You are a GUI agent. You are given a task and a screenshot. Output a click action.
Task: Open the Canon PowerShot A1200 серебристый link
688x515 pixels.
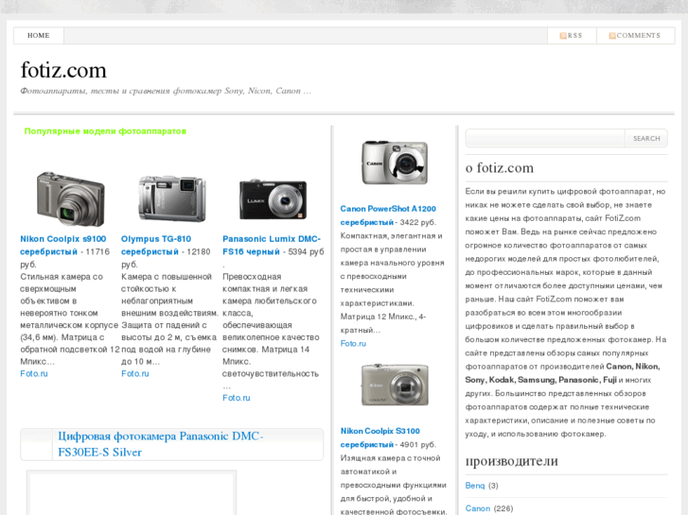pyautogui.click(x=388, y=215)
